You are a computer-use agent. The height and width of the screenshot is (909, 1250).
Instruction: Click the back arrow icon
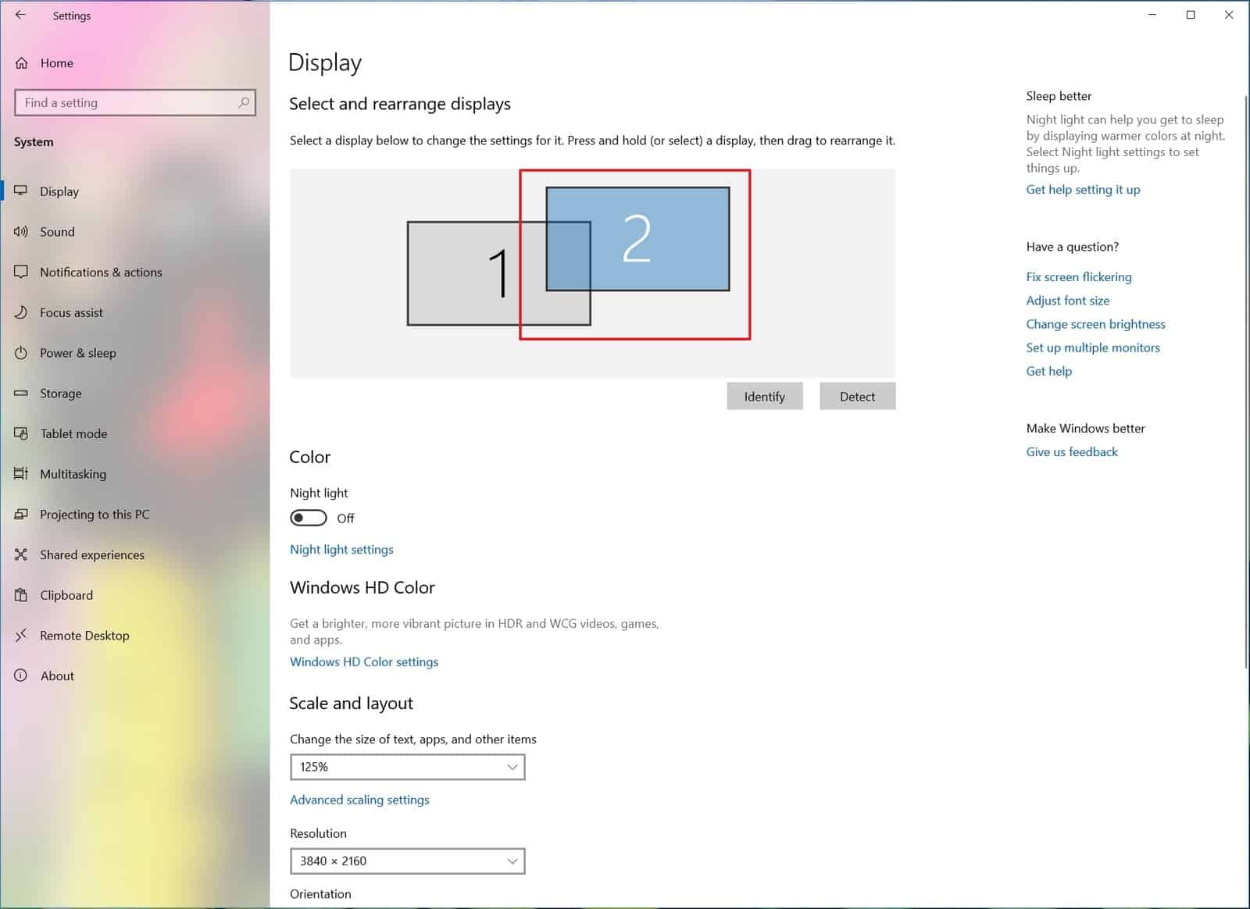(20, 15)
